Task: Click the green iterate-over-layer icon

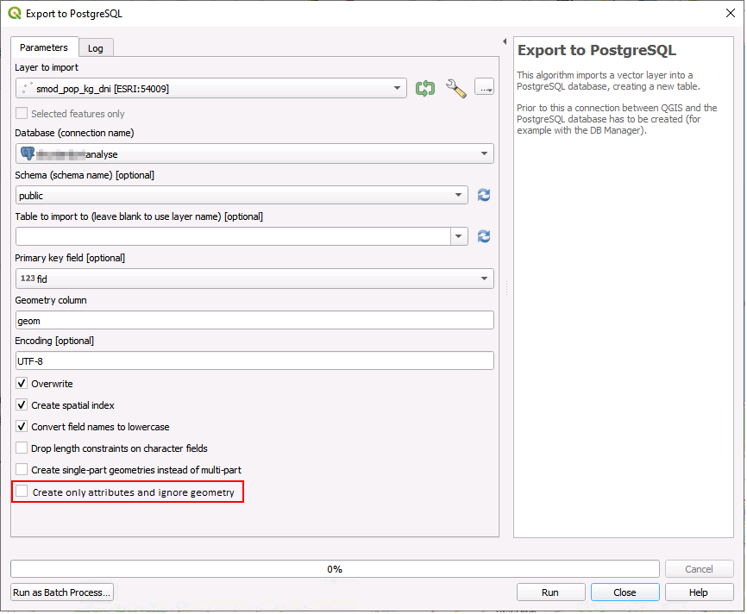Action: click(x=424, y=87)
